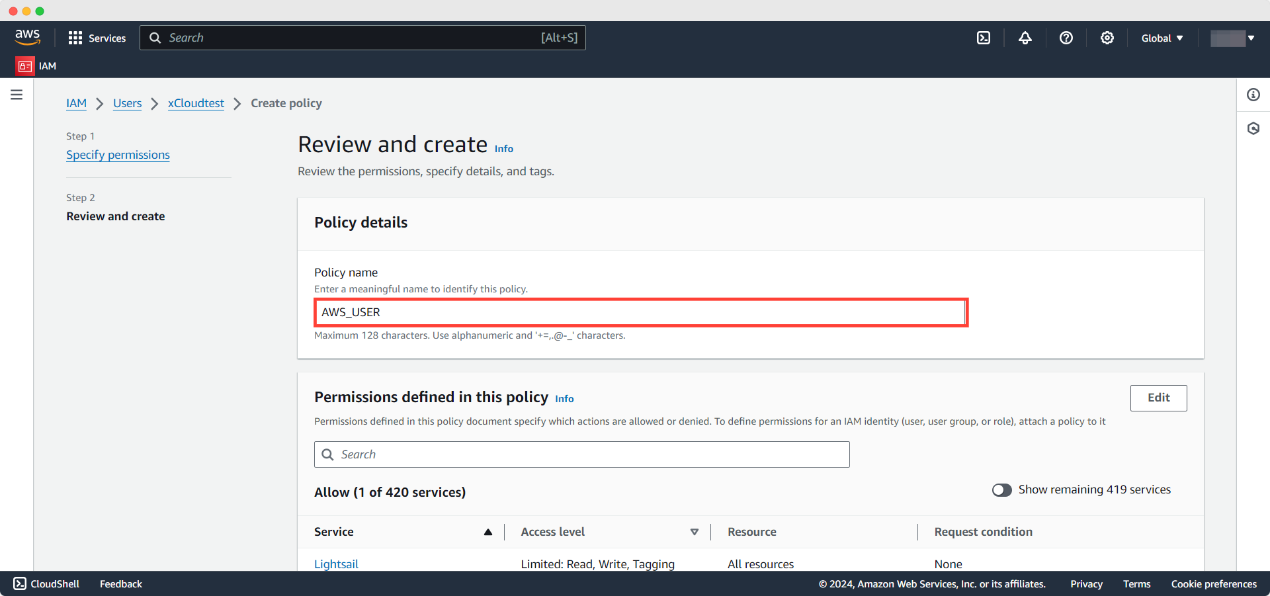Screen dimensions: 1270x596
Task: Click the IAM service icon in the header
Action: 25,66
